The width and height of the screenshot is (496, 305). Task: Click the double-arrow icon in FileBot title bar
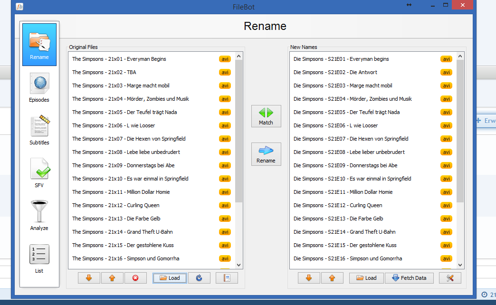click(x=409, y=5)
